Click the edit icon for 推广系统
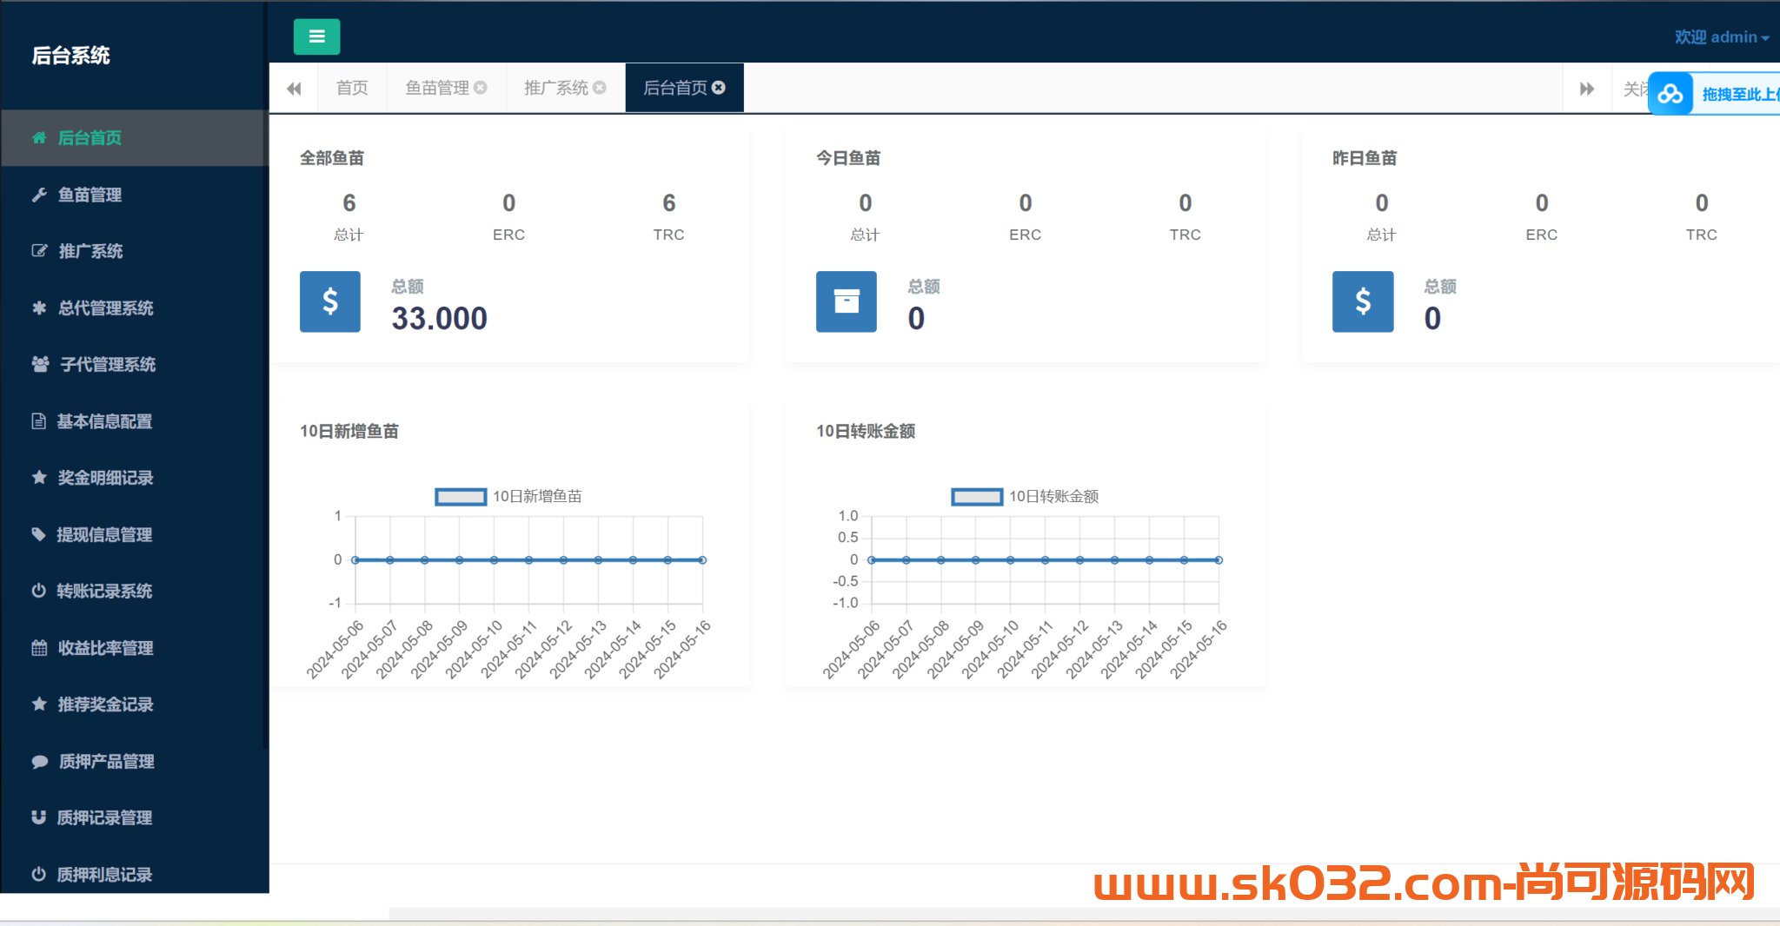Screen dimensions: 1780x926 pos(39,251)
